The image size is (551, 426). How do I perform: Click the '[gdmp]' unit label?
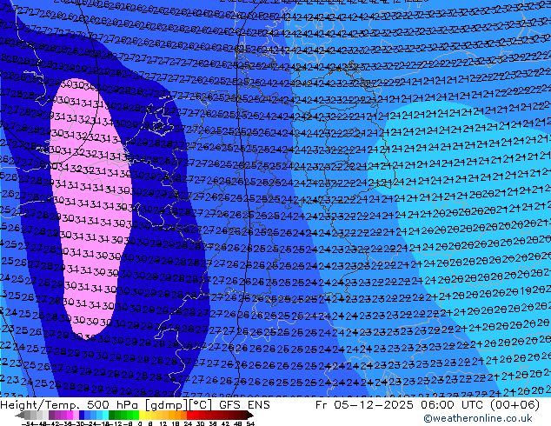165,405
